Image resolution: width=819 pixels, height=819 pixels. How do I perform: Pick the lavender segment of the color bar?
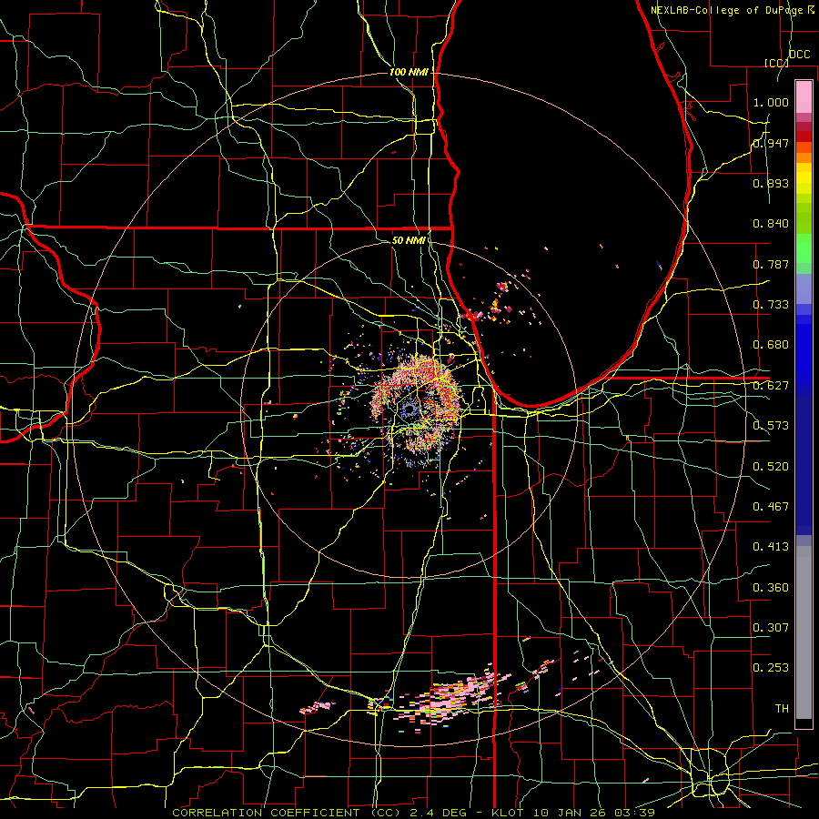coord(804,288)
